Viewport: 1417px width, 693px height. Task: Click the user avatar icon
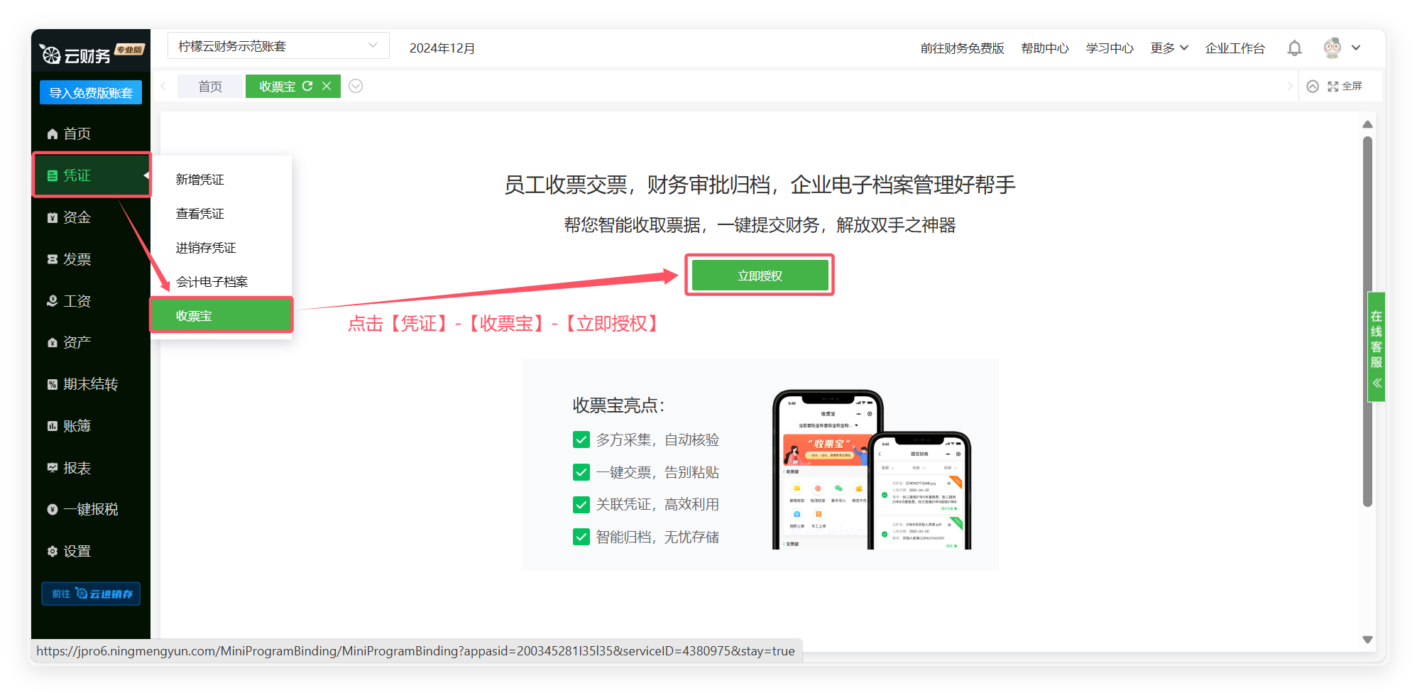coord(1333,48)
